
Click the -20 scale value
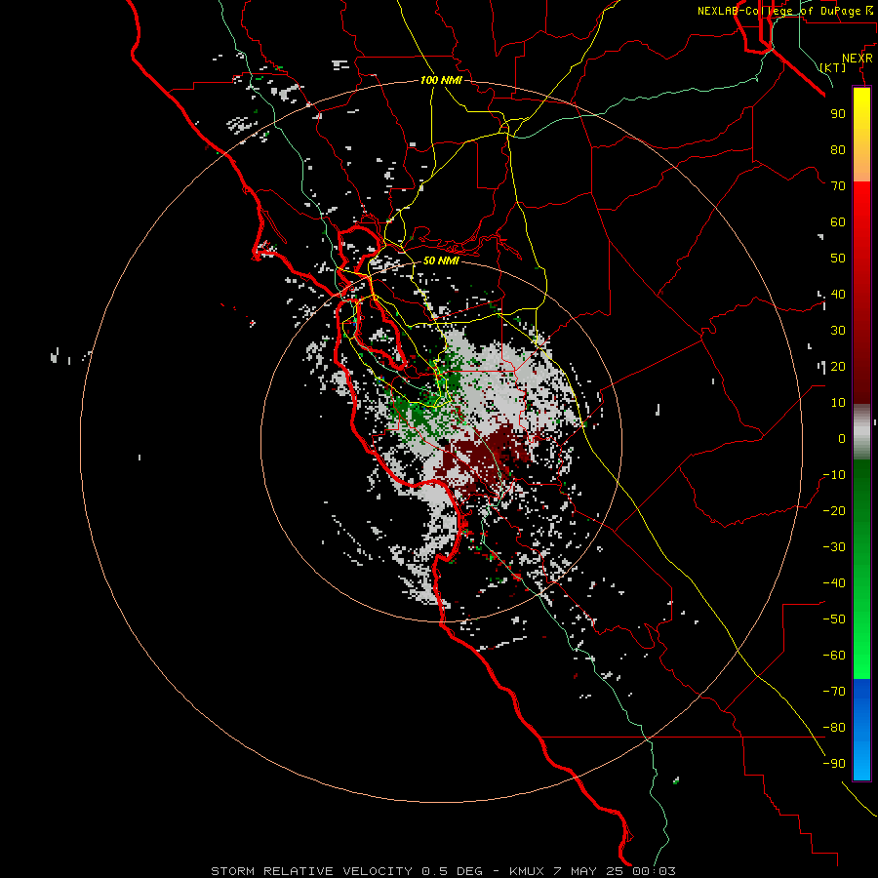pos(834,510)
